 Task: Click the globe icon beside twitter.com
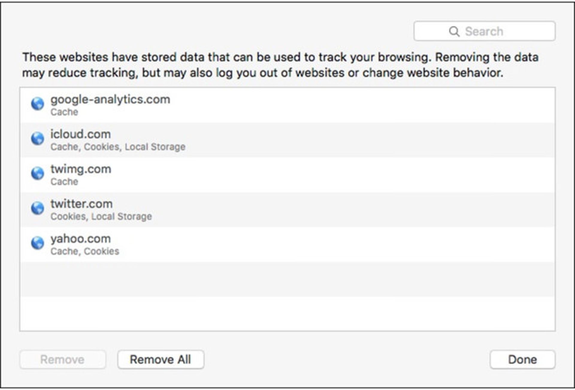(x=37, y=208)
